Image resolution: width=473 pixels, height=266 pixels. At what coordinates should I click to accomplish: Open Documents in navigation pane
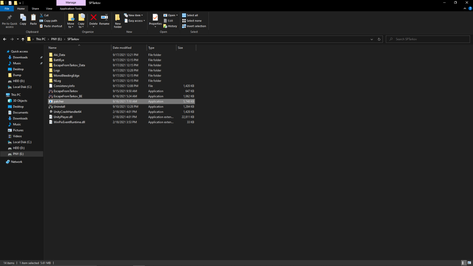(20, 112)
